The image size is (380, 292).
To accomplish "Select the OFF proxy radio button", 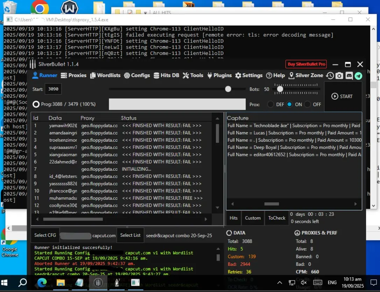I will (307, 104).
